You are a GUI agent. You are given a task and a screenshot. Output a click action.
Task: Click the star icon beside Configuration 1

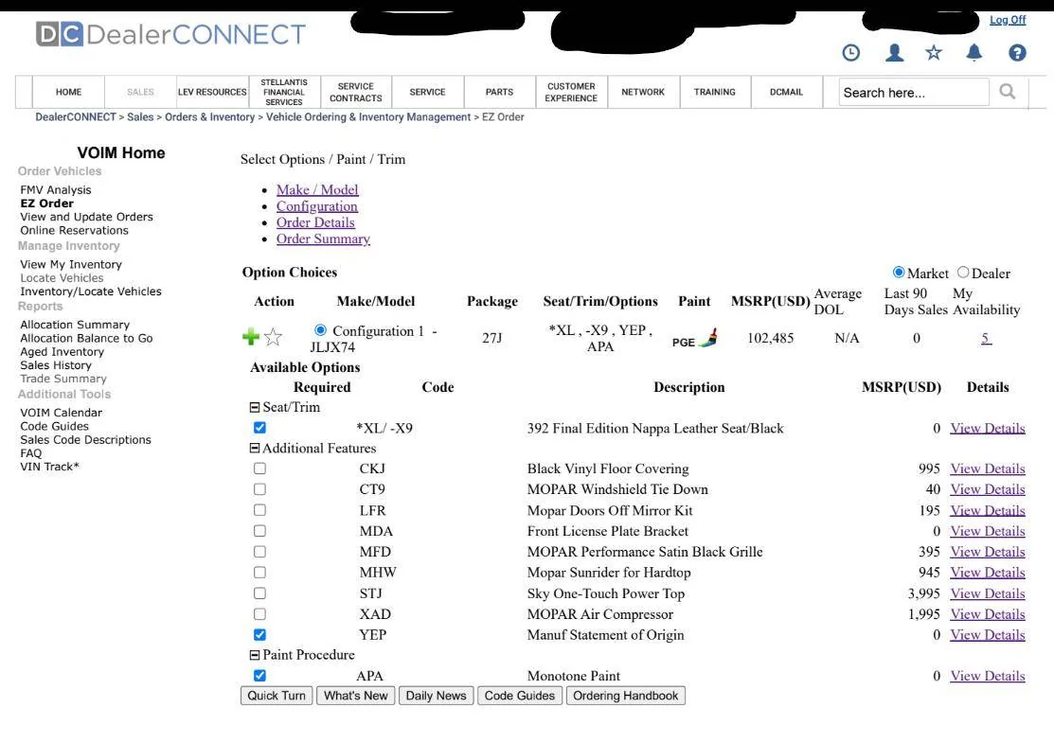(x=272, y=337)
